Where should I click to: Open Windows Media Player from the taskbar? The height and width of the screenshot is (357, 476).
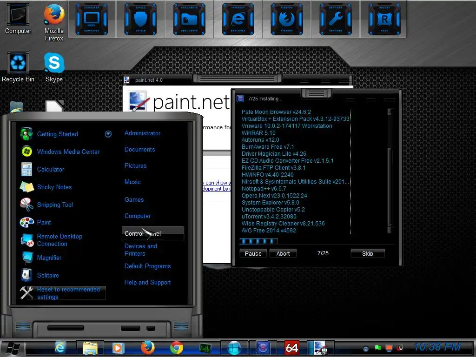click(118, 348)
